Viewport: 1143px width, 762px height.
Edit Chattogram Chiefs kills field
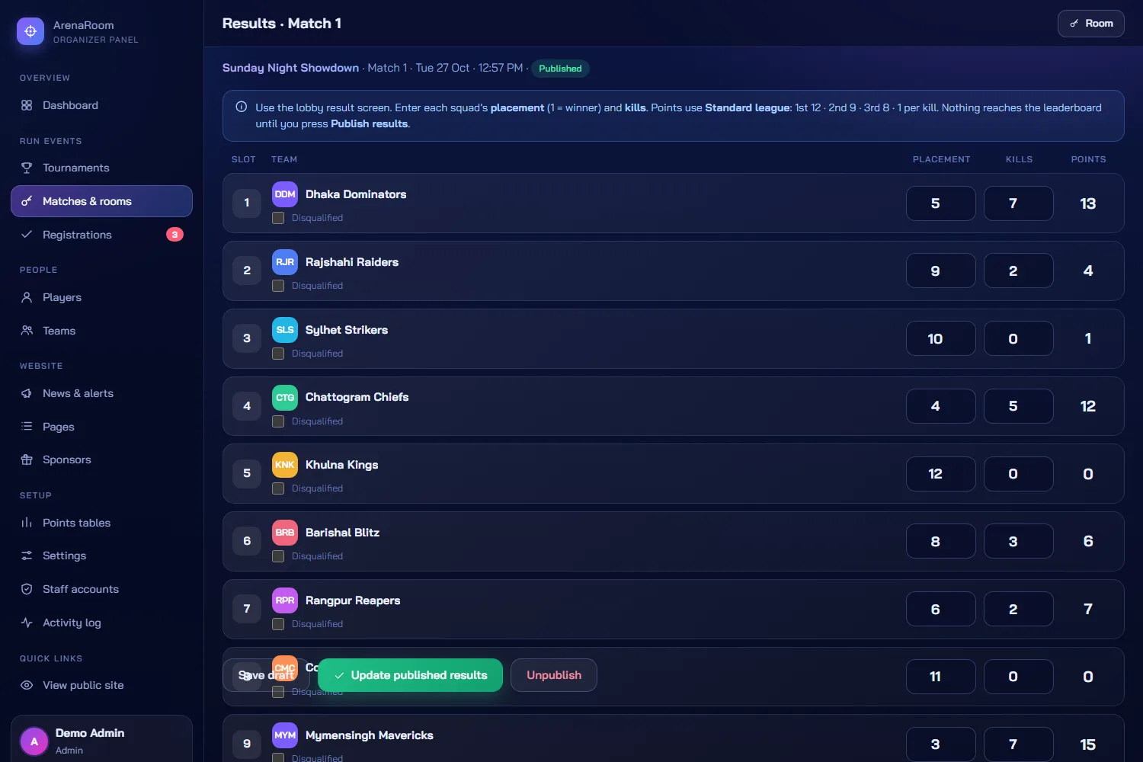[1019, 406]
